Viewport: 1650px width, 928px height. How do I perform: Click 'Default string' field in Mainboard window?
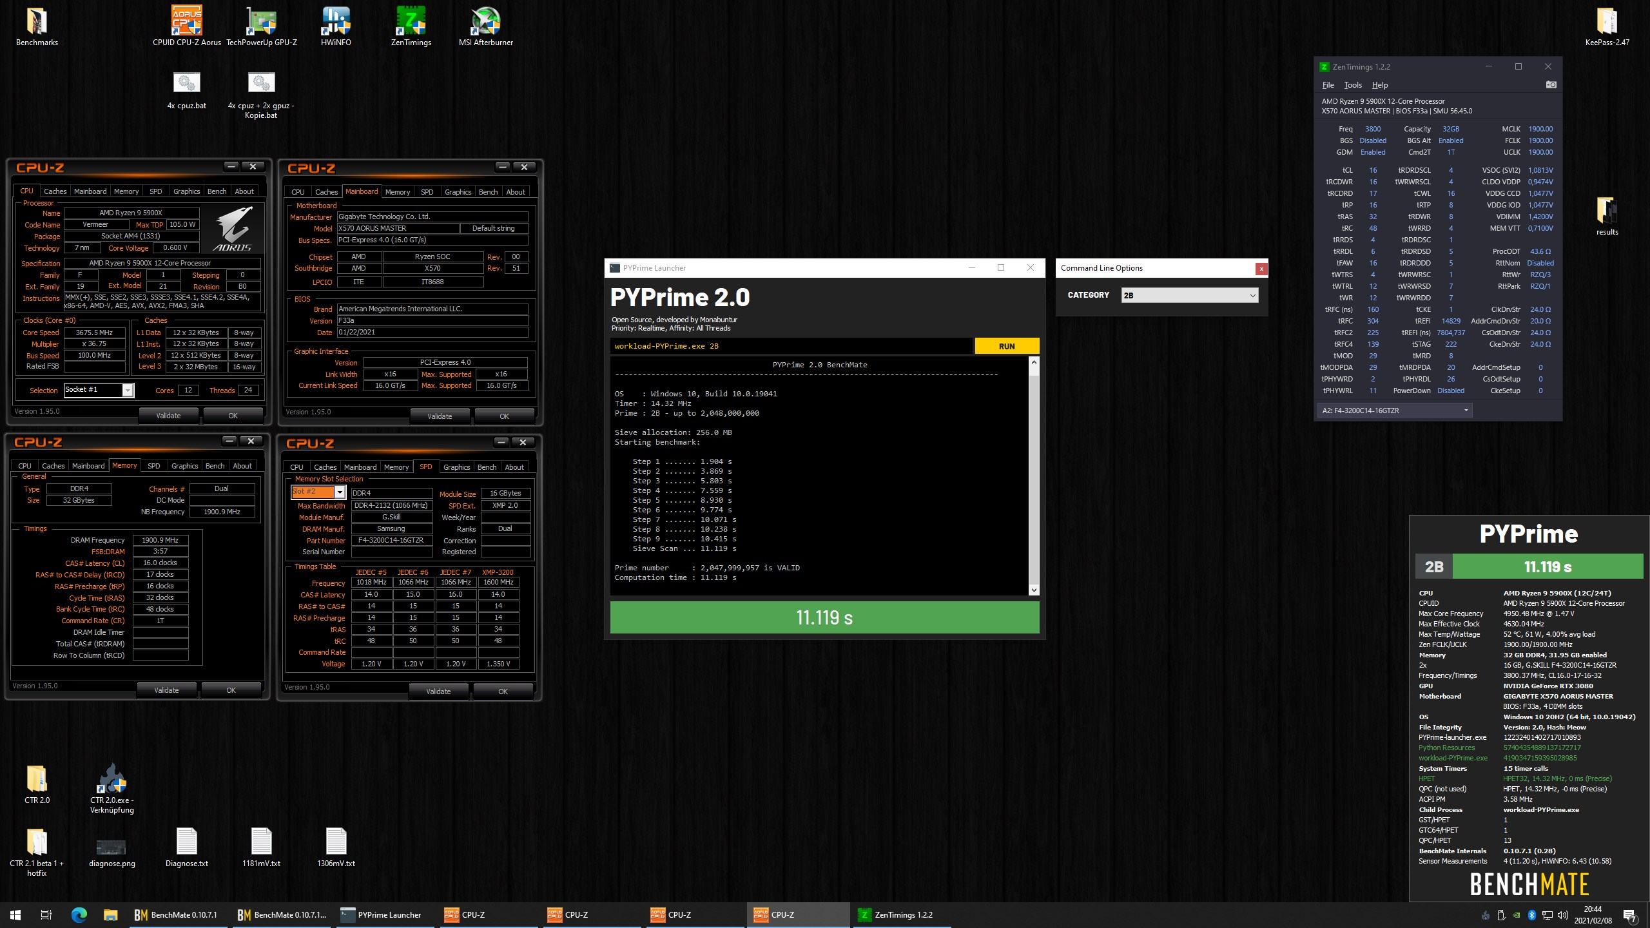[494, 228]
